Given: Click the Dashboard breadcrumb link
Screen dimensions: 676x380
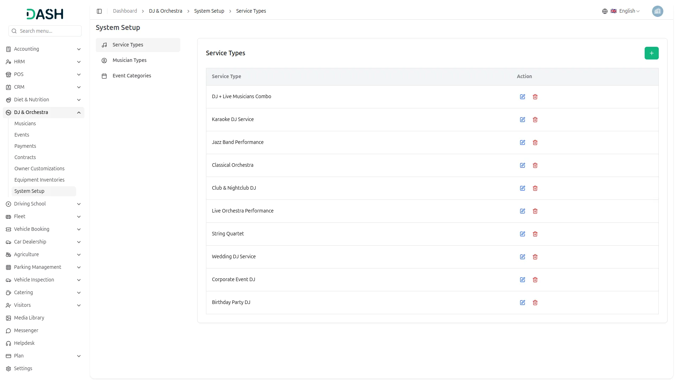Looking at the screenshot, I should (x=125, y=11).
